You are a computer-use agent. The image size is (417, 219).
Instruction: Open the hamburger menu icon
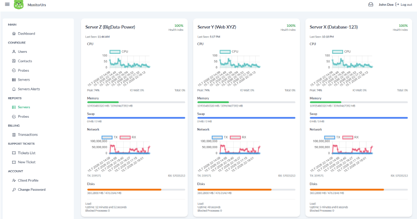coord(7,4)
